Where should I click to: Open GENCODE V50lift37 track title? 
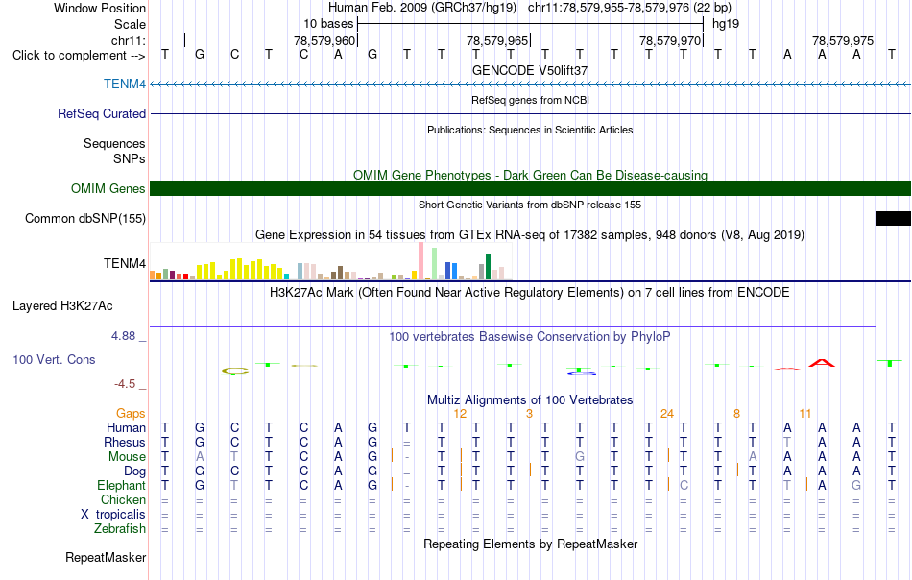click(x=530, y=70)
